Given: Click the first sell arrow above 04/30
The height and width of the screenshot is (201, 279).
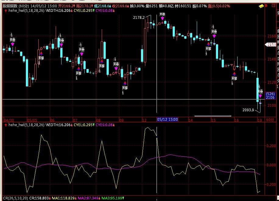Looking at the screenshot, I should point(12,44).
